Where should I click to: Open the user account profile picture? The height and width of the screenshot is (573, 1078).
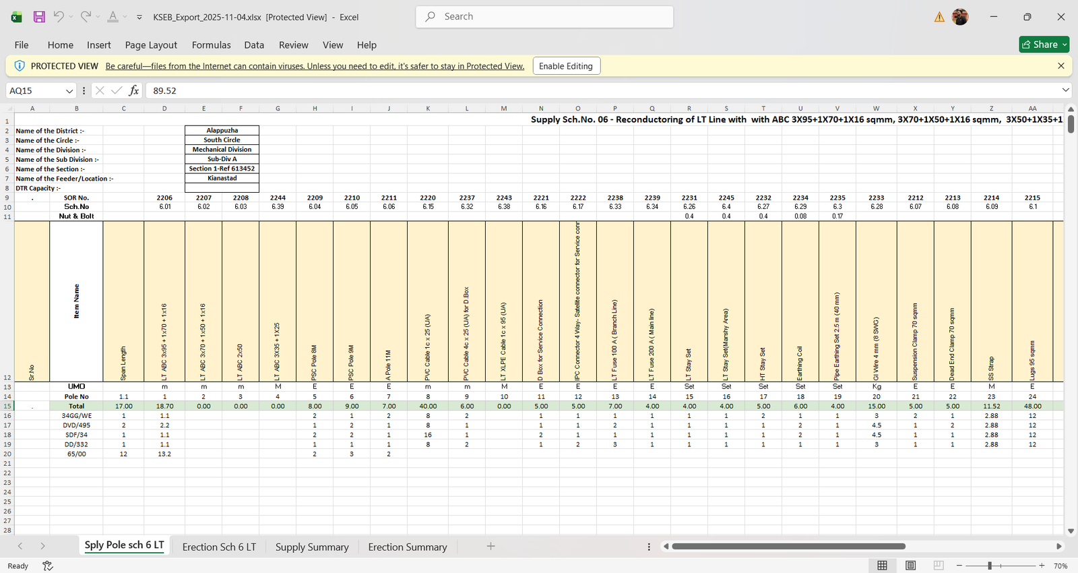(x=960, y=17)
